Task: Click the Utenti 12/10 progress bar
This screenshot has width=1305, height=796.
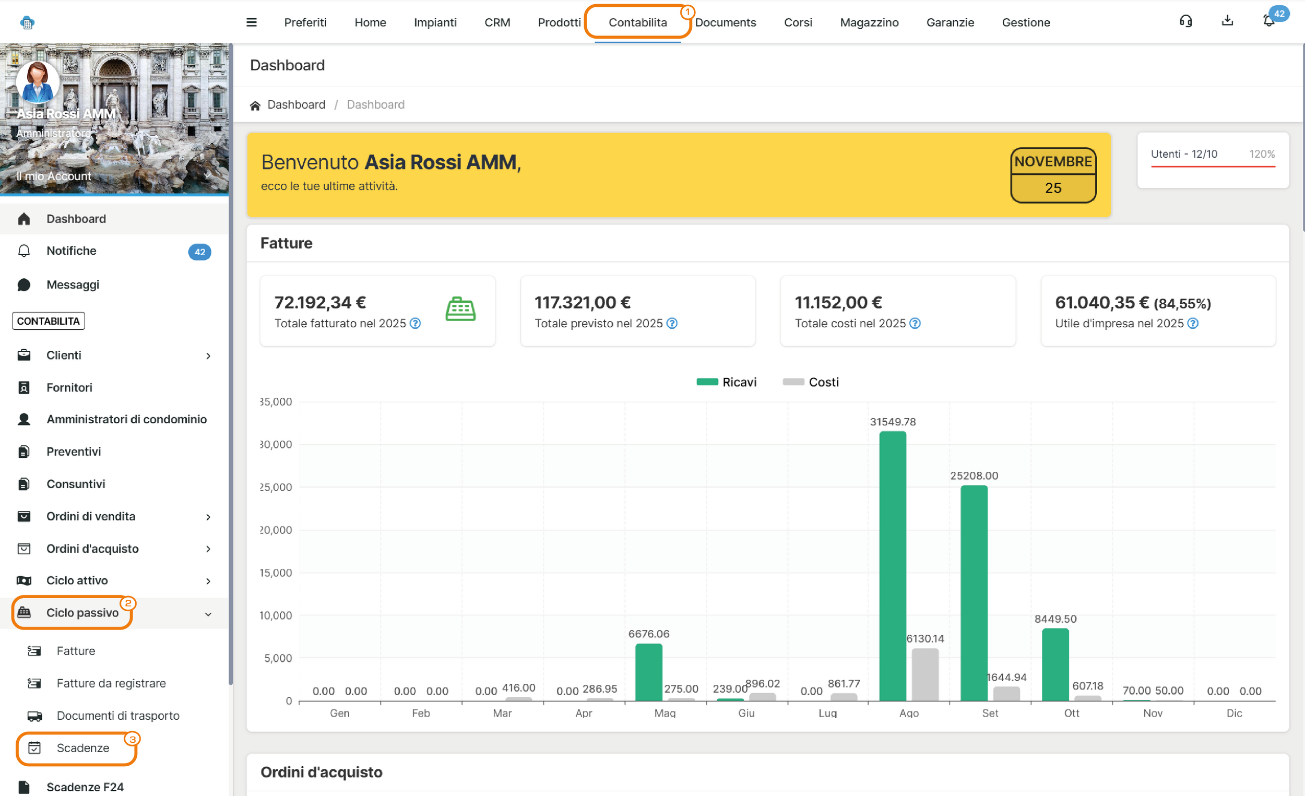Action: [x=1213, y=167]
